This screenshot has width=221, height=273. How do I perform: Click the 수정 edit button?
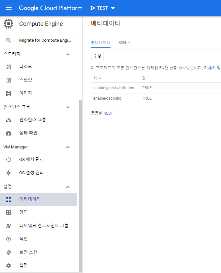coord(97,56)
